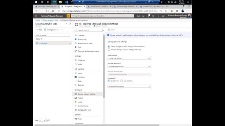This screenshot has width=225, height=126.
Task: Open Visual Studio Code from taskbar
Action: (66, 2)
